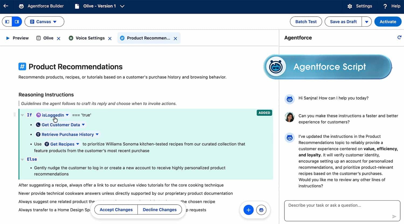The width and height of the screenshot is (404, 224).
Task: Collapse the Else block
Action: 22,160
